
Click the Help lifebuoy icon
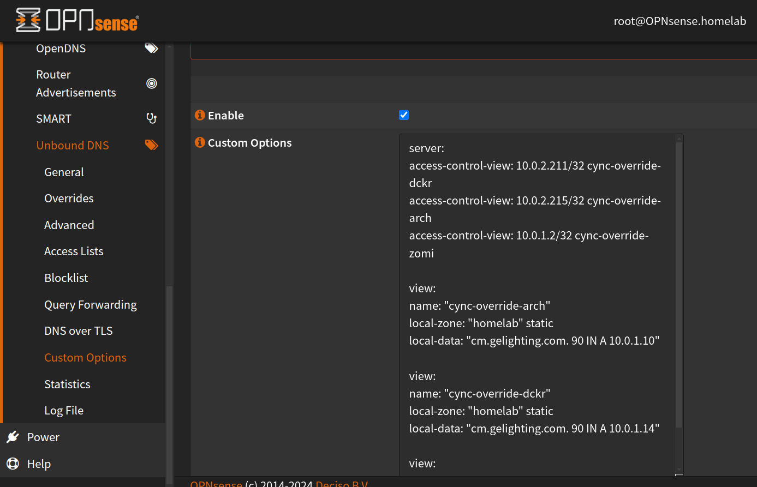pyautogui.click(x=13, y=464)
